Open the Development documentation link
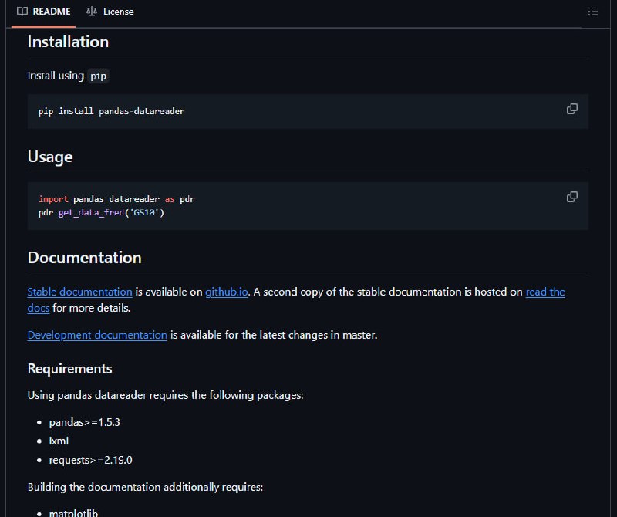This screenshot has width=617, height=517. (97, 335)
